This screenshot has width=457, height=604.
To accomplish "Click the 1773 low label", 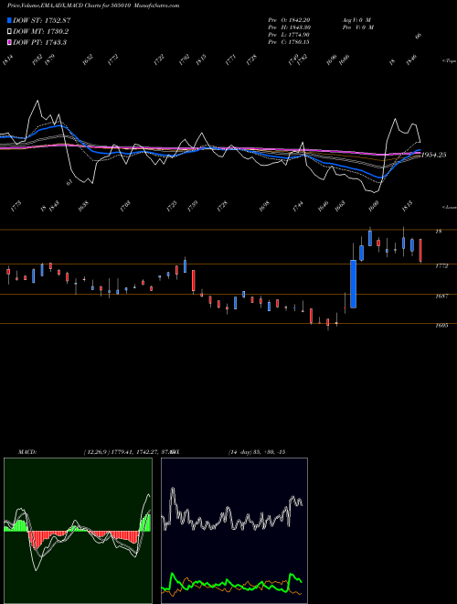I will pyautogui.click(x=16, y=206).
